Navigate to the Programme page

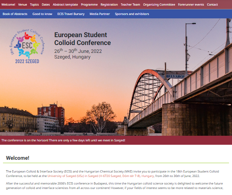pos(89,4)
